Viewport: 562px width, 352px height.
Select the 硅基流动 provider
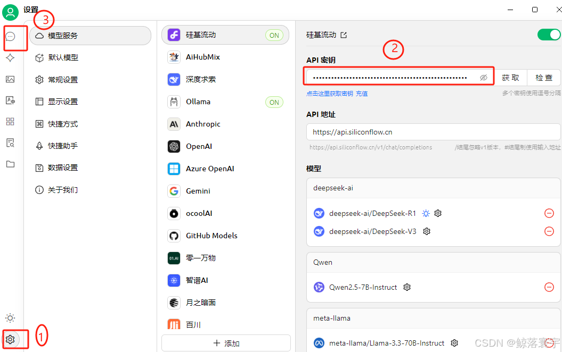(225, 35)
